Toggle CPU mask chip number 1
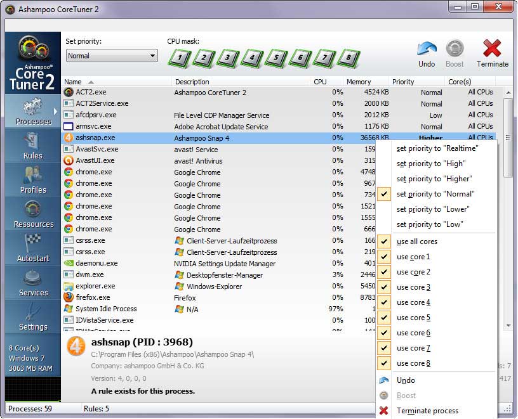The height and width of the screenshot is (419, 518). click(x=180, y=58)
